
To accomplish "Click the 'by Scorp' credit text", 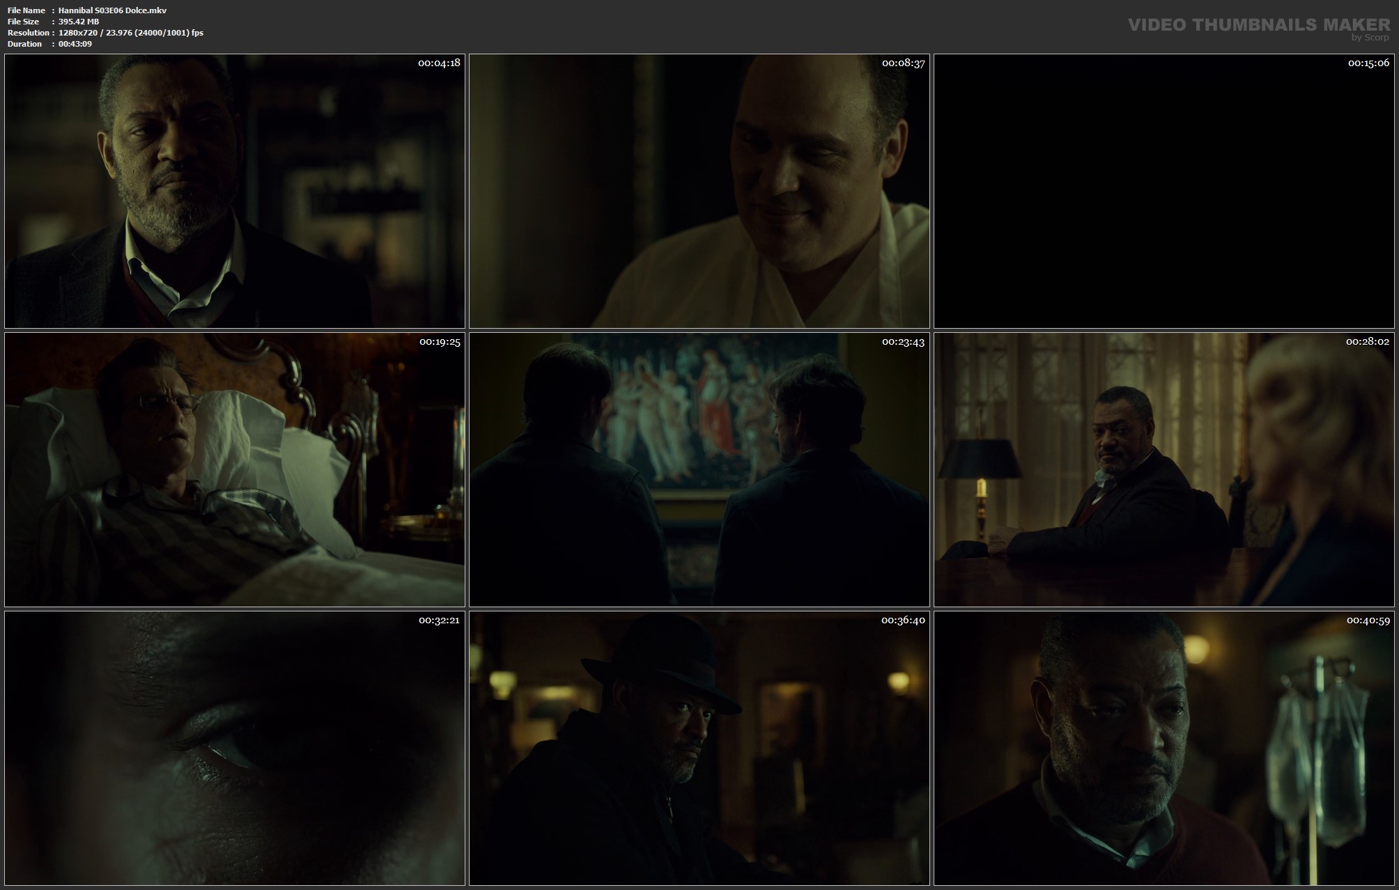I will tap(1370, 38).
